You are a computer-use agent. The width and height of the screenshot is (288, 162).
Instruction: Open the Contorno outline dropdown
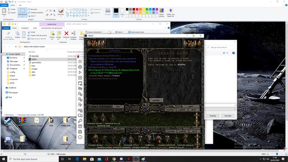(96, 9)
